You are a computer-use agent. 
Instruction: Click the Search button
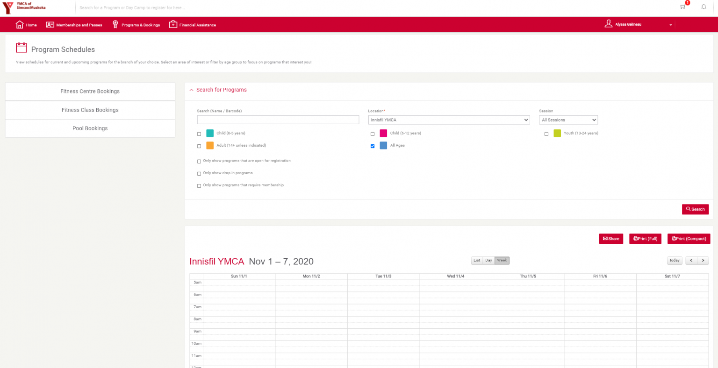[x=695, y=209]
